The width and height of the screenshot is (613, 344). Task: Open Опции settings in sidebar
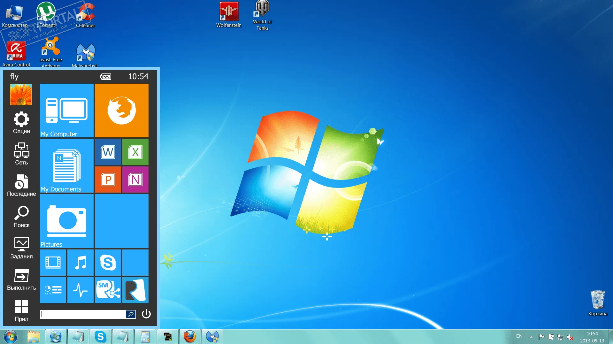click(x=21, y=123)
